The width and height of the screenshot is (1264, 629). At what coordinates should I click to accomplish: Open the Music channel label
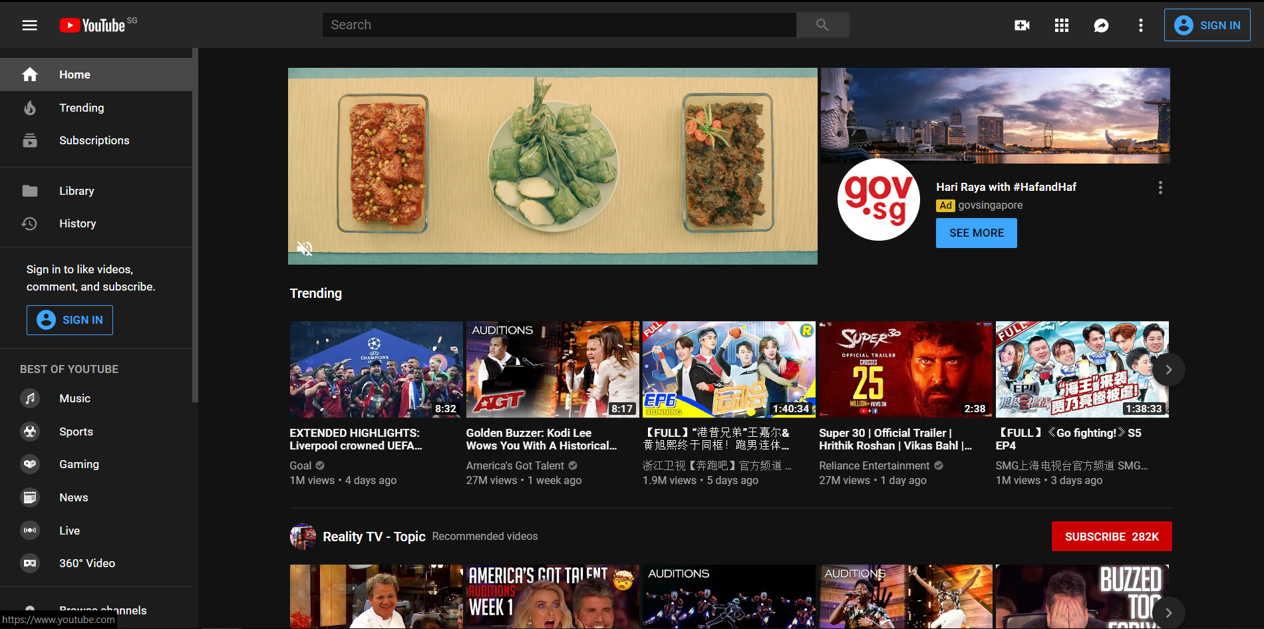pyautogui.click(x=75, y=398)
